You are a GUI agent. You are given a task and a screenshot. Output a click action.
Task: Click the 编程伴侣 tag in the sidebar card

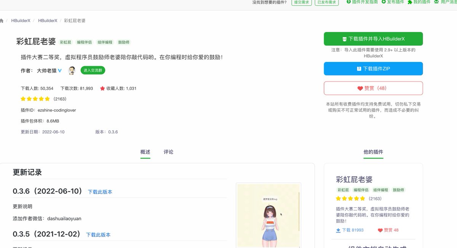click(361, 190)
